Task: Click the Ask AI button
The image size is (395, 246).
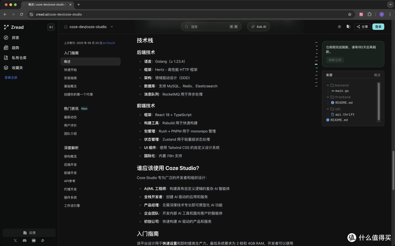Action: pos(259,27)
